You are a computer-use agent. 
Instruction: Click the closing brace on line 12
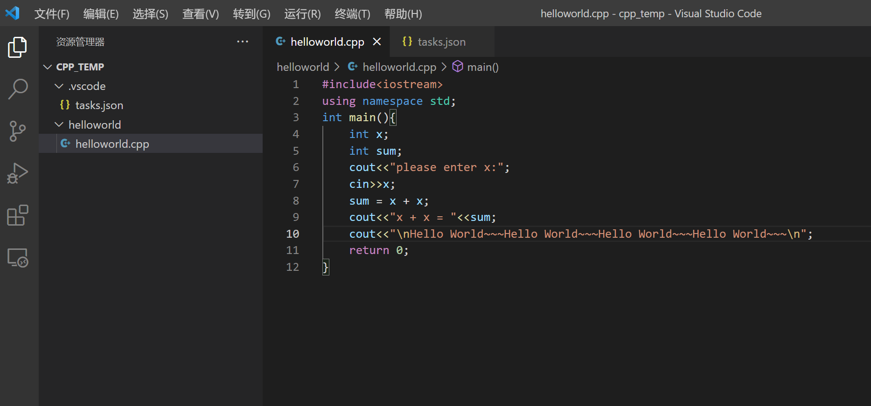point(325,267)
